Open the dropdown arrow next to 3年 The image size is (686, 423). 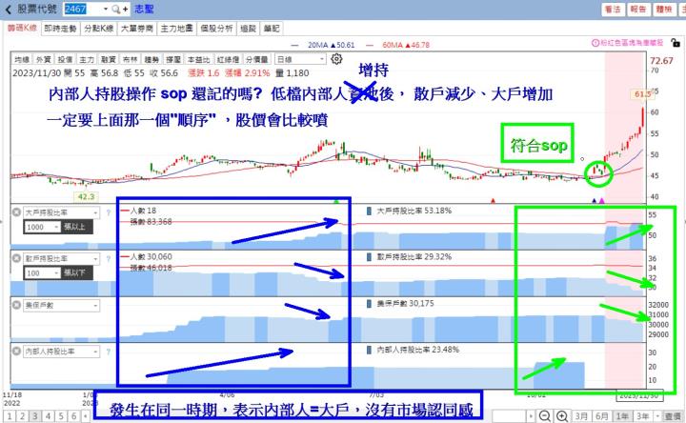657,415
